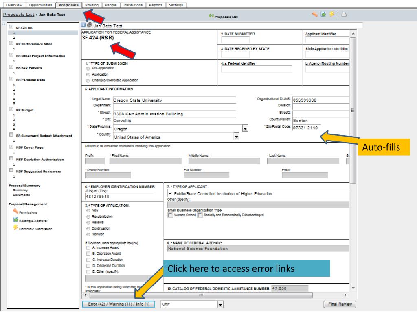This screenshot has height=312, width=417.
Task: Switch to the Routing tab
Action: [92, 5]
